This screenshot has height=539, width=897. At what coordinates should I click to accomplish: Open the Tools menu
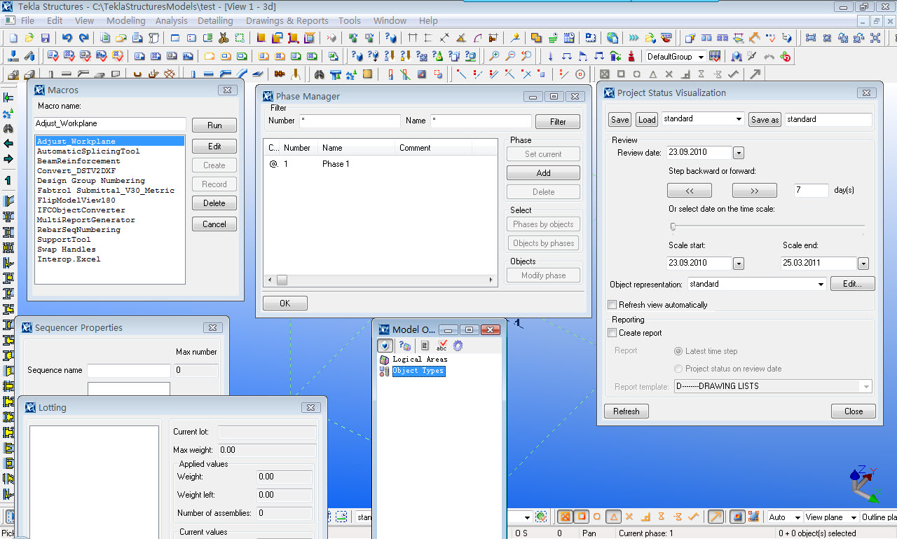pos(350,20)
